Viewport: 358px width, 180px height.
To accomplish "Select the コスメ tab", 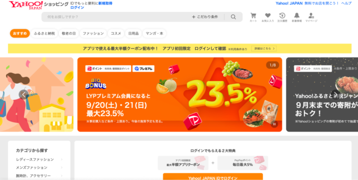I will [x=116, y=33].
